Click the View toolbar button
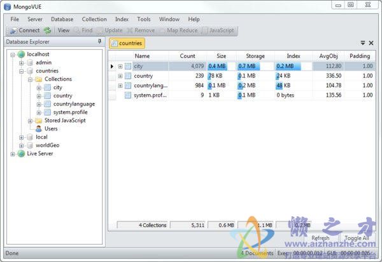The image size is (382, 262). (x=64, y=31)
